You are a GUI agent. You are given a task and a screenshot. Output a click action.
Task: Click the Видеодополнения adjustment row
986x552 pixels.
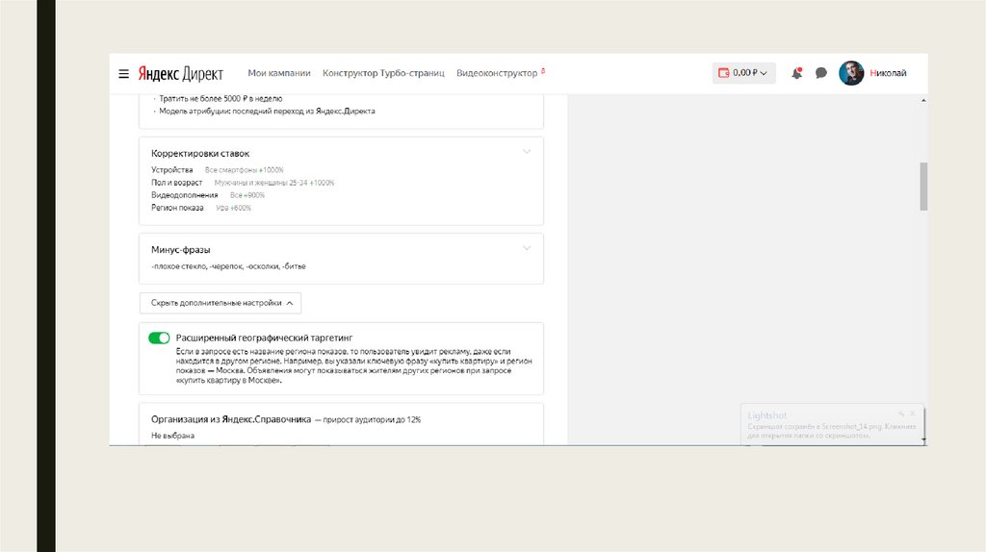click(208, 195)
